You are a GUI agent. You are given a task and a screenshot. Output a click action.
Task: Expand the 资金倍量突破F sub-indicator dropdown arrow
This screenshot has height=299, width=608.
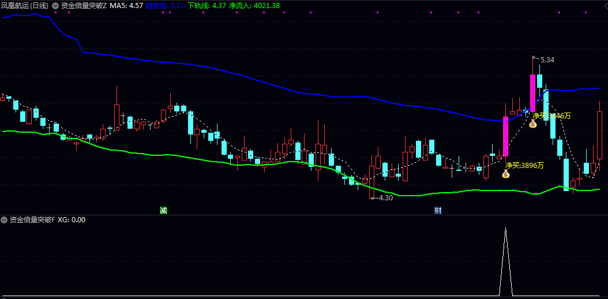point(5,220)
